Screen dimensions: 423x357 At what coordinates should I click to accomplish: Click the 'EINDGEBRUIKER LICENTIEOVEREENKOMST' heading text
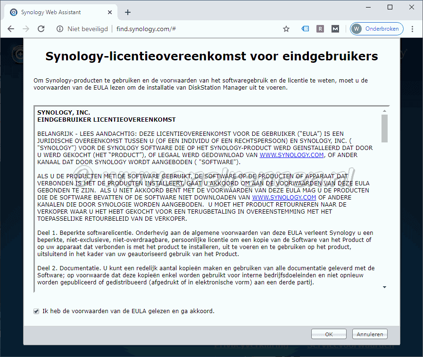106,119
